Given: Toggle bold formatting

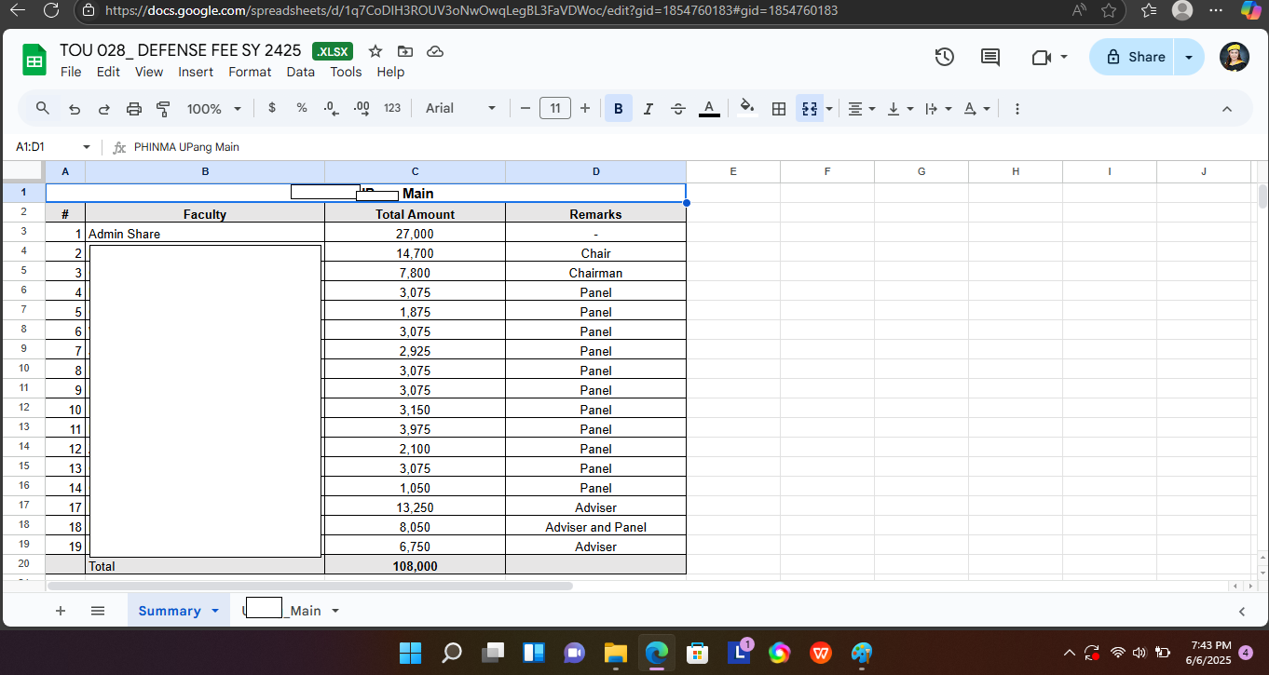Looking at the screenshot, I should (618, 109).
